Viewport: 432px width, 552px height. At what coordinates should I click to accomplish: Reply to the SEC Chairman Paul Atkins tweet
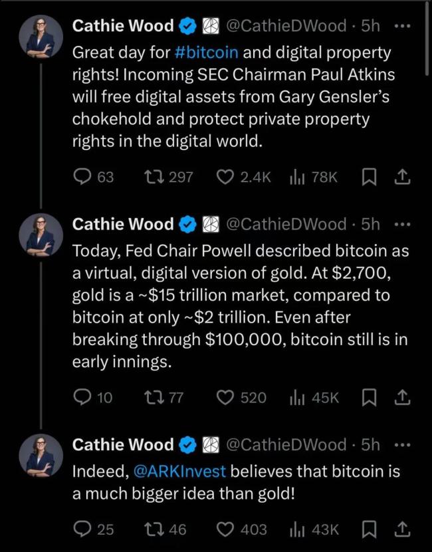[x=81, y=177]
